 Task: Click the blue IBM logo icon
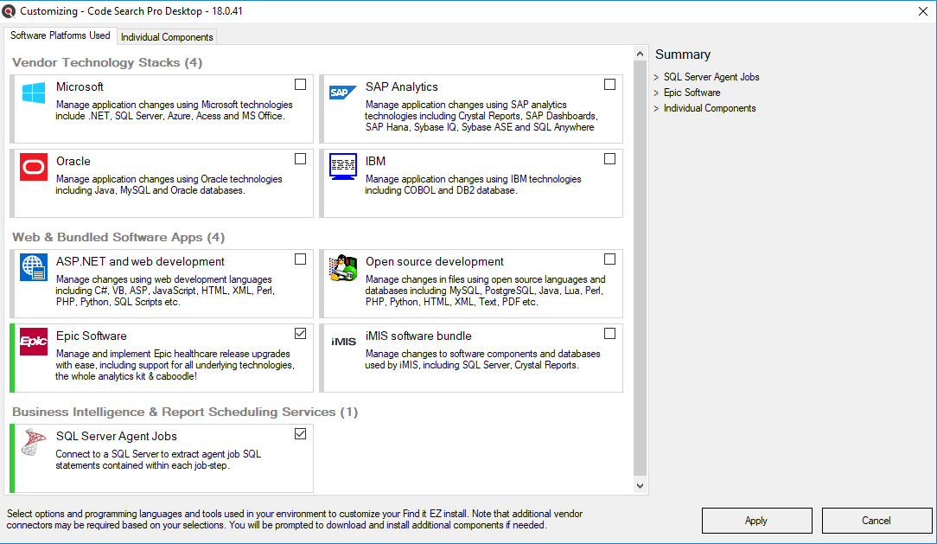(343, 166)
